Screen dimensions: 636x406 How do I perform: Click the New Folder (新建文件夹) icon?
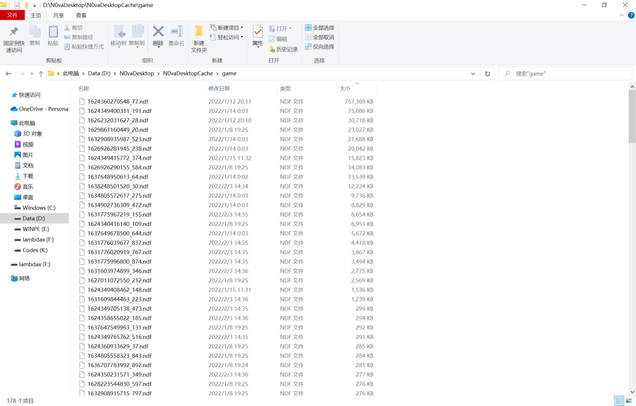199,32
